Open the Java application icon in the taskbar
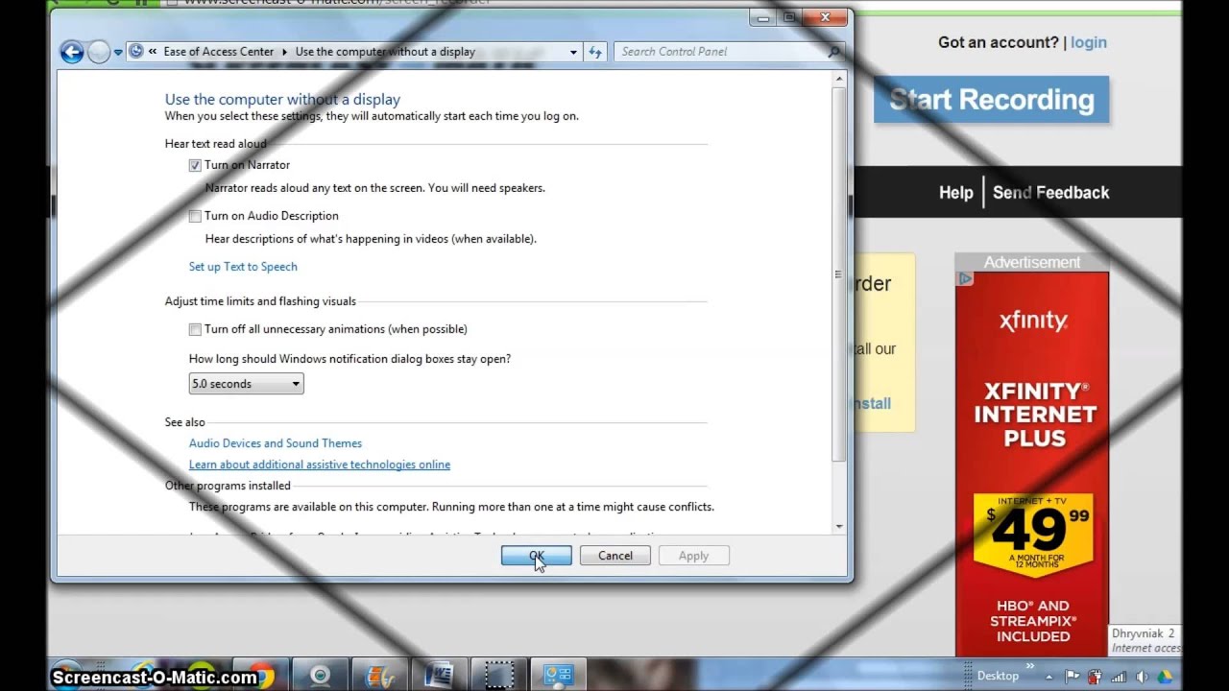The height and width of the screenshot is (691, 1229). [x=379, y=676]
